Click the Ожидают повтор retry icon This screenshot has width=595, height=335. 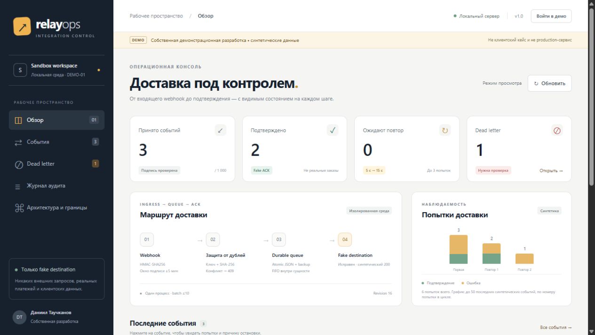(445, 130)
